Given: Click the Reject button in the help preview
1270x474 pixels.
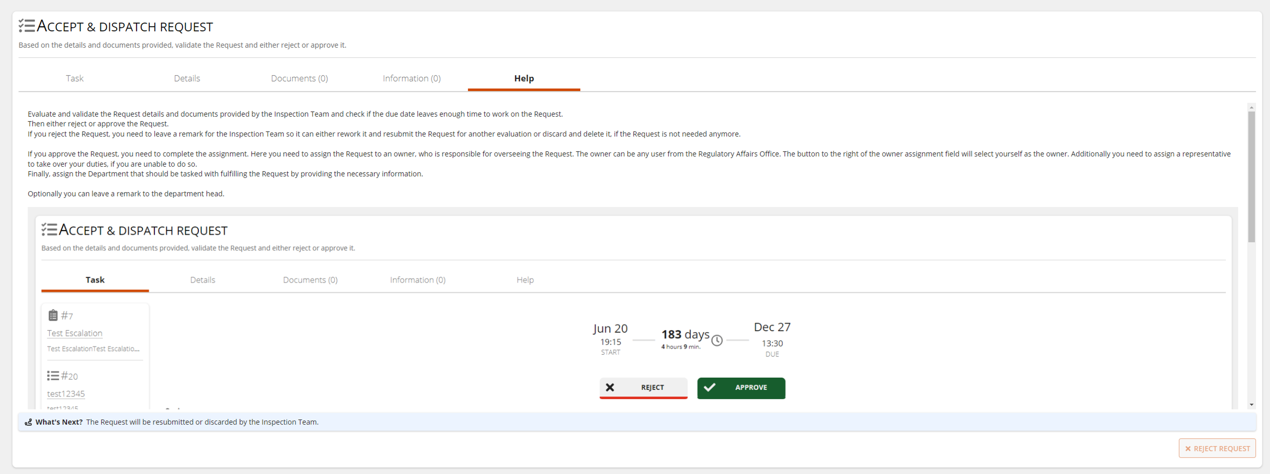Looking at the screenshot, I should point(643,388).
